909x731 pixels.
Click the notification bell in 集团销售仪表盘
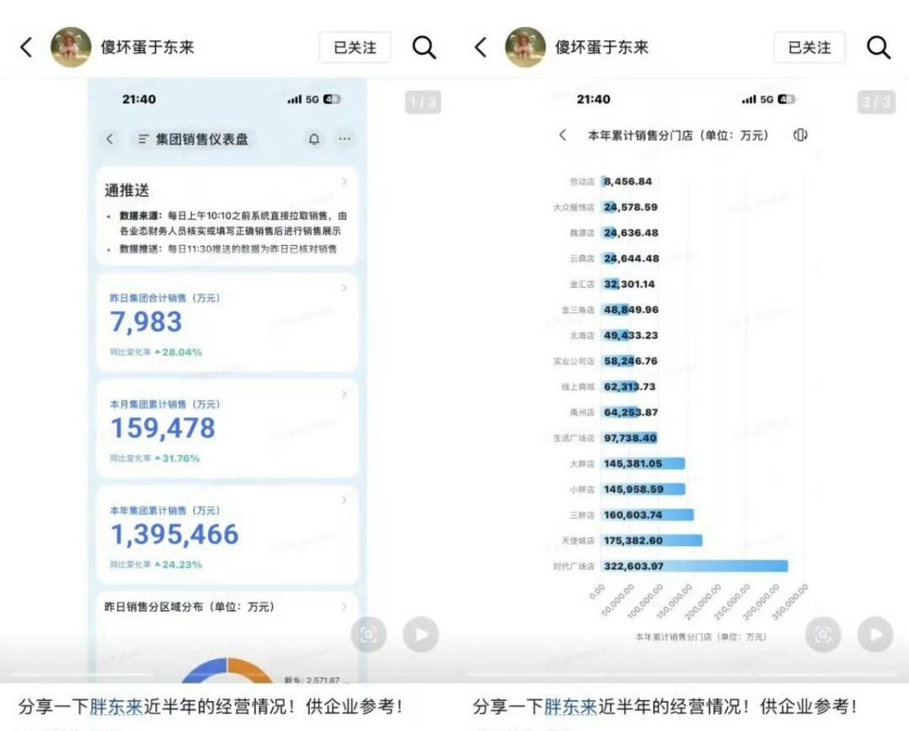(x=315, y=139)
